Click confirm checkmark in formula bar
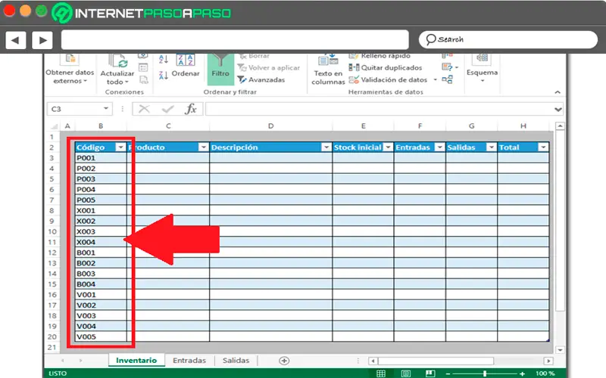 167,109
